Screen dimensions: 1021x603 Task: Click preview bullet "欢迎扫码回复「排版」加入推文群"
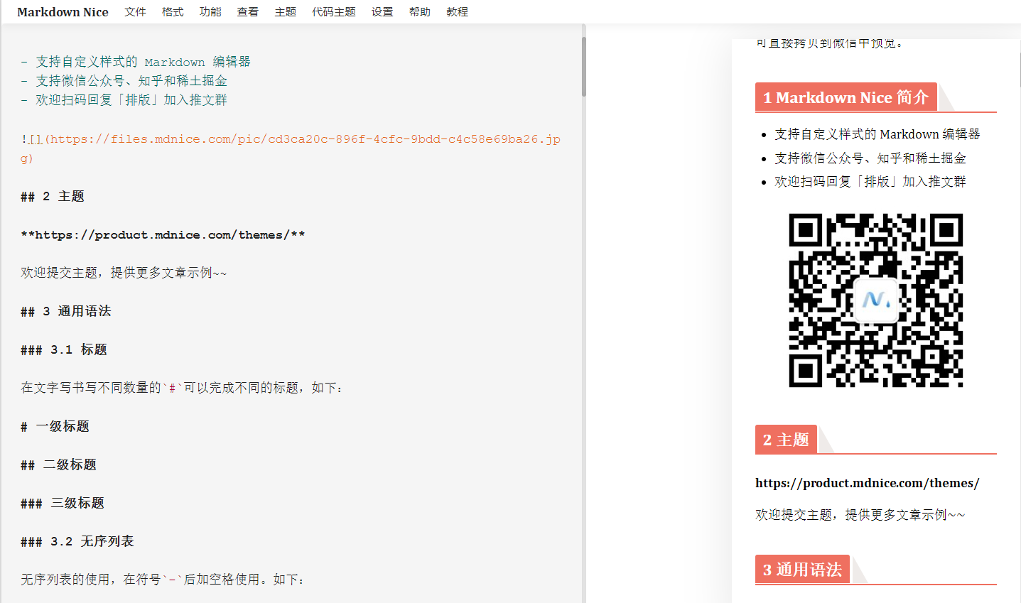870,182
